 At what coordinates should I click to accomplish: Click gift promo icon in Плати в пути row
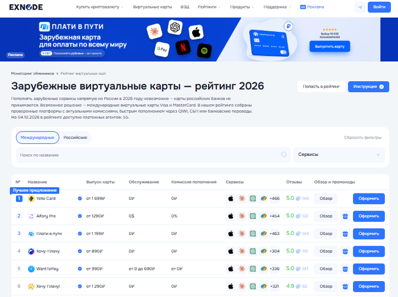tap(345, 234)
